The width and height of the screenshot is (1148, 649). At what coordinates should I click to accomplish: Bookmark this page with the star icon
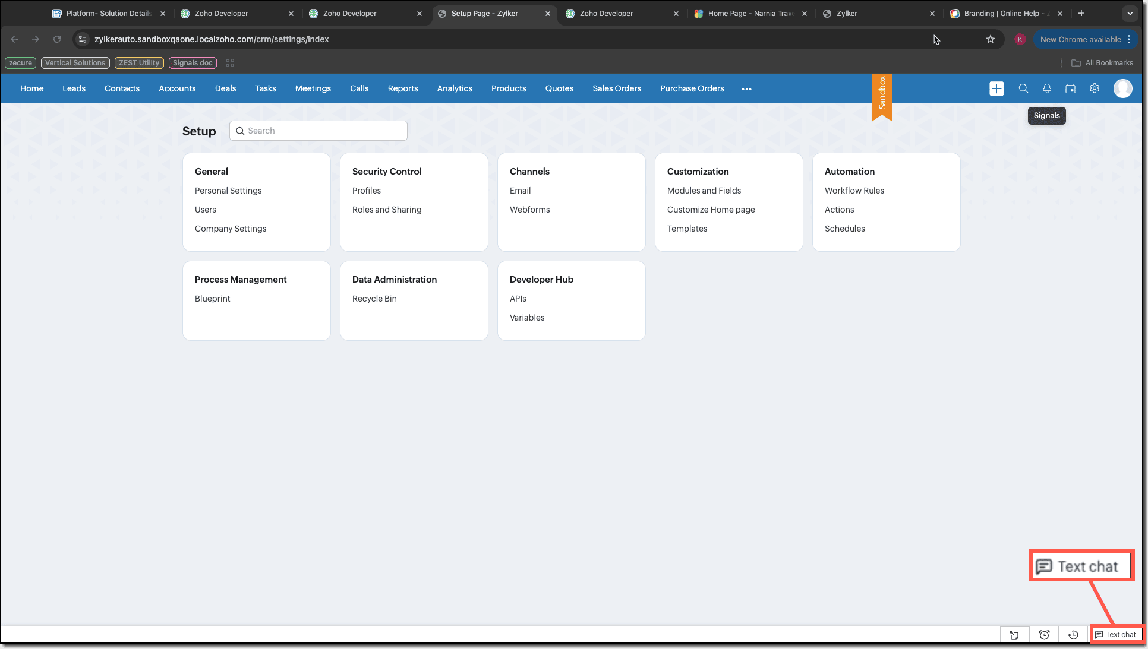click(x=990, y=39)
